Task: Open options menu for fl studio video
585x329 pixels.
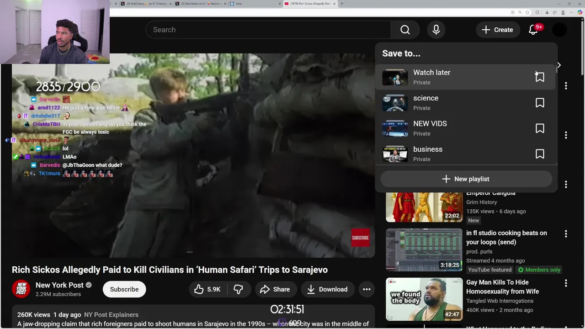Action: coord(566,234)
